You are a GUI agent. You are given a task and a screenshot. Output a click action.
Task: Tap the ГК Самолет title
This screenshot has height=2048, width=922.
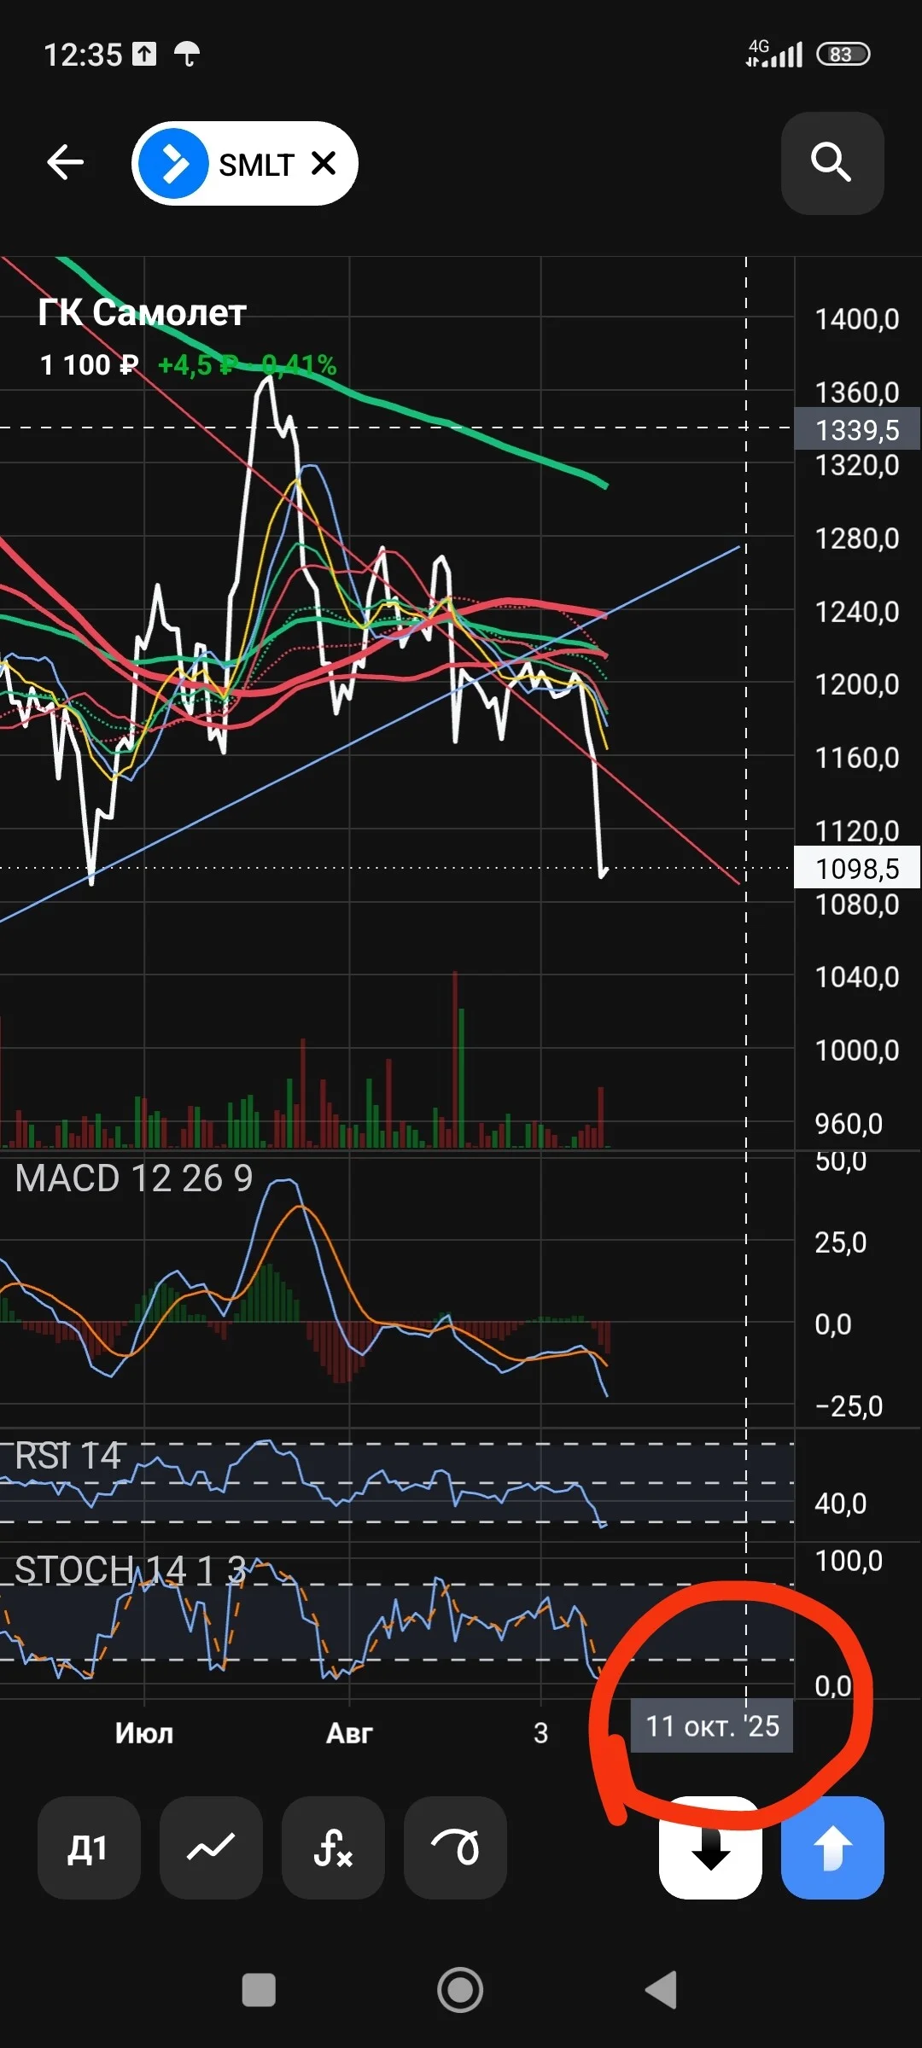pyautogui.click(x=143, y=312)
